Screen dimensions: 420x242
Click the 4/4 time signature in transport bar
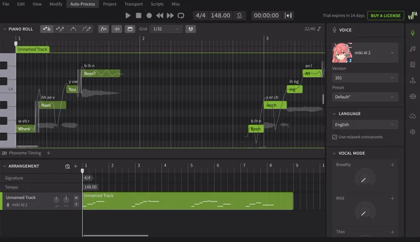point(201,15)
